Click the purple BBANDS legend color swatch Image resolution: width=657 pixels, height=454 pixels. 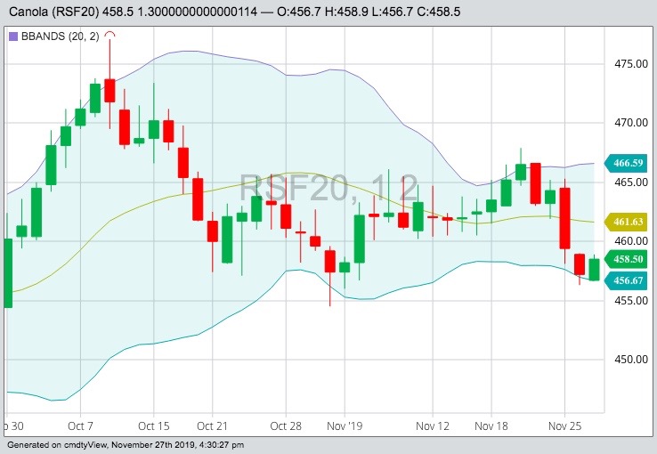click(12, 36)
